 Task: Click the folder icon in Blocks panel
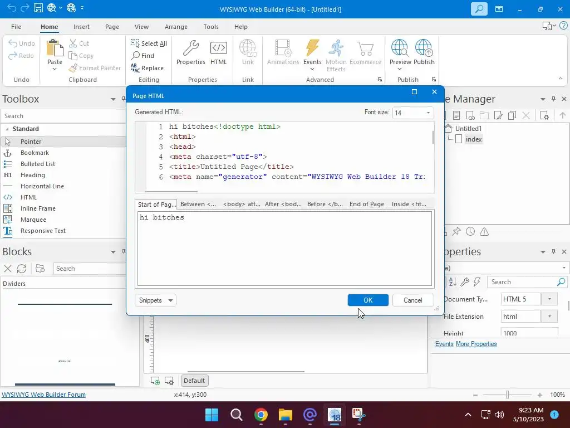click(x=40, y=269)
